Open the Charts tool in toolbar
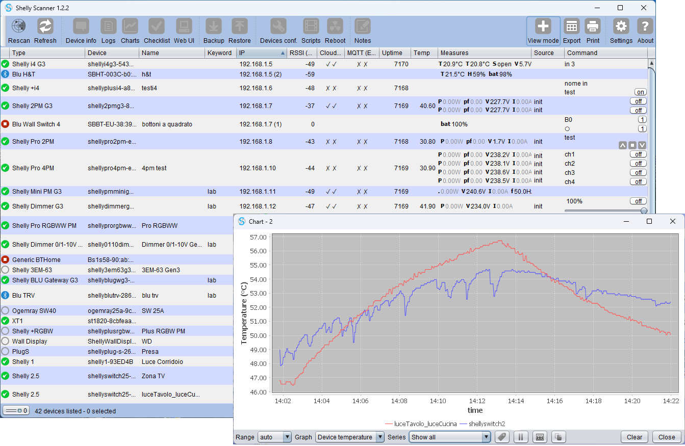685x446 pixels. [130, 31]
